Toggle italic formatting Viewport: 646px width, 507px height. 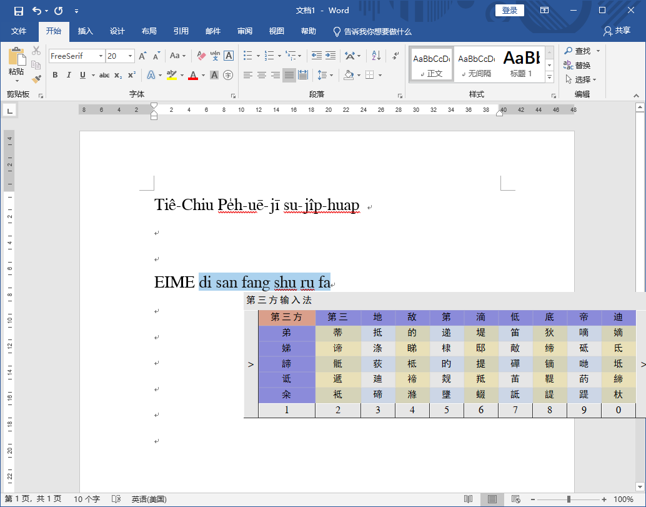point(69,75)
